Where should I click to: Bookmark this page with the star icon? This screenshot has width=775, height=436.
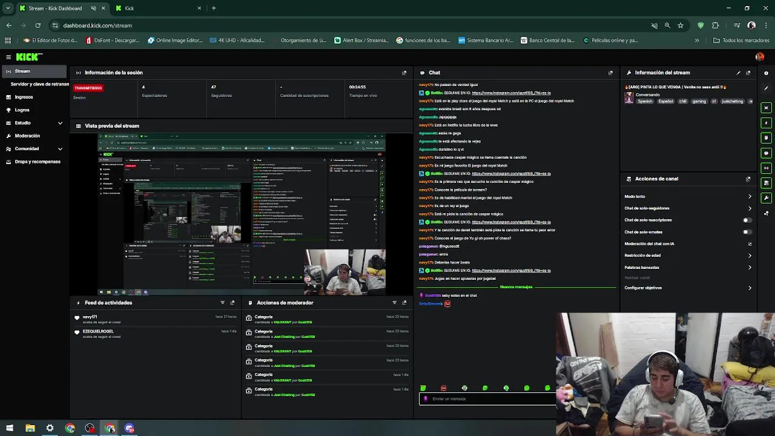(681, 25)
